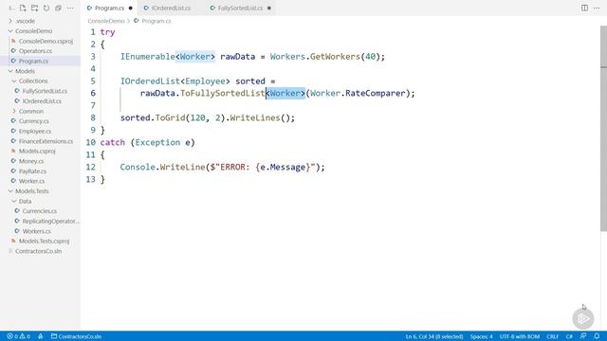Click Console.WriteLine on line 12
Image resolution: width=607 pixels, height=341 pixels.
point(162,167)
